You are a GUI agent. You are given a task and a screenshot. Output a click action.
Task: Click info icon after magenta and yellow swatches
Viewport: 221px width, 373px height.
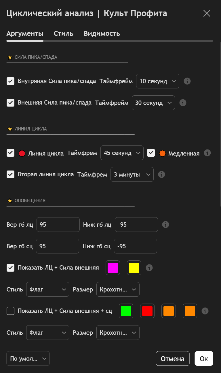click(149, 268)
